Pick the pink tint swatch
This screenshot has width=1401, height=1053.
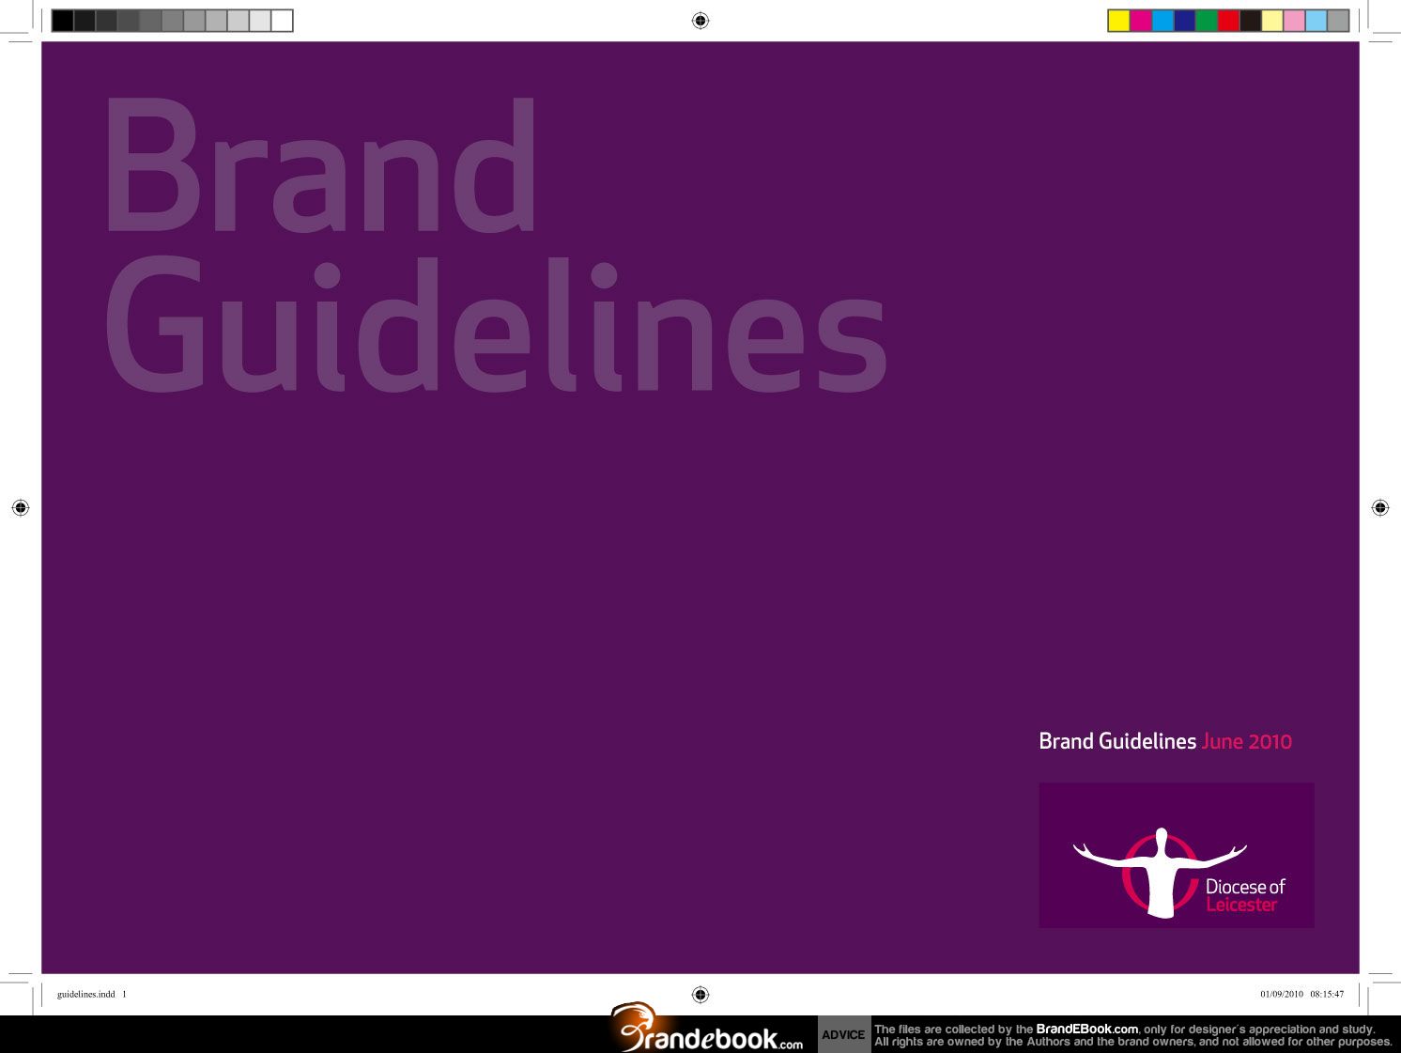click(x=1295, y=21)
